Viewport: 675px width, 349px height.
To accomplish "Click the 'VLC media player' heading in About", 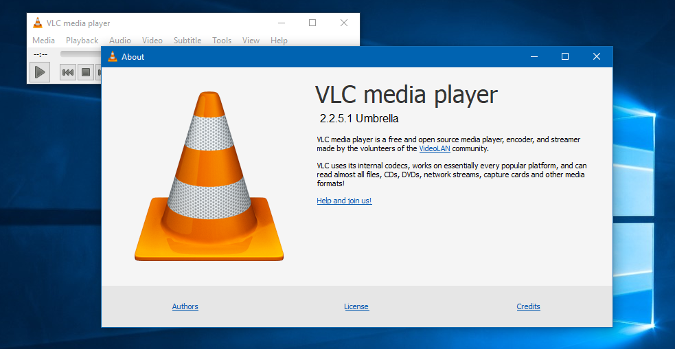I will (407, 95).
